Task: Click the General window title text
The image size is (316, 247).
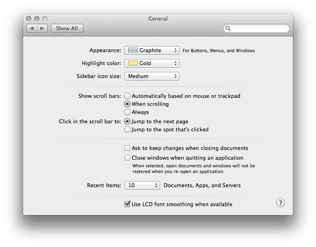Action: pyautogui.click(x=158, y=19)
